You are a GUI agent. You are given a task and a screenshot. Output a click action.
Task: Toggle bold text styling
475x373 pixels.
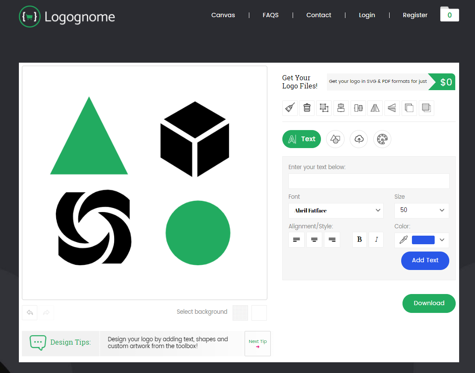tap(360, 240)
